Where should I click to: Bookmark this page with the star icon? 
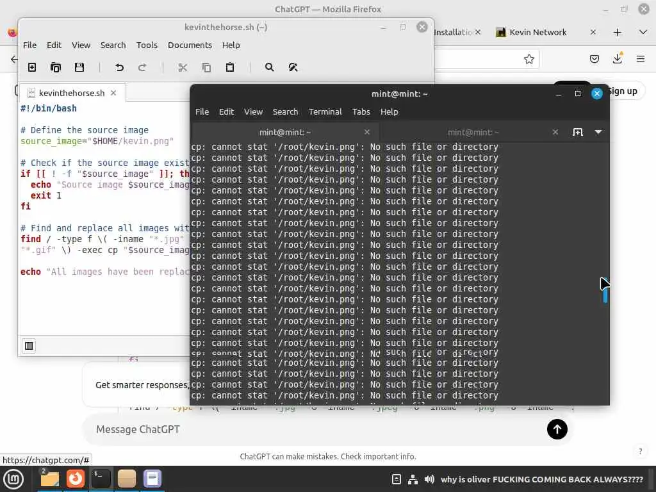529,59
